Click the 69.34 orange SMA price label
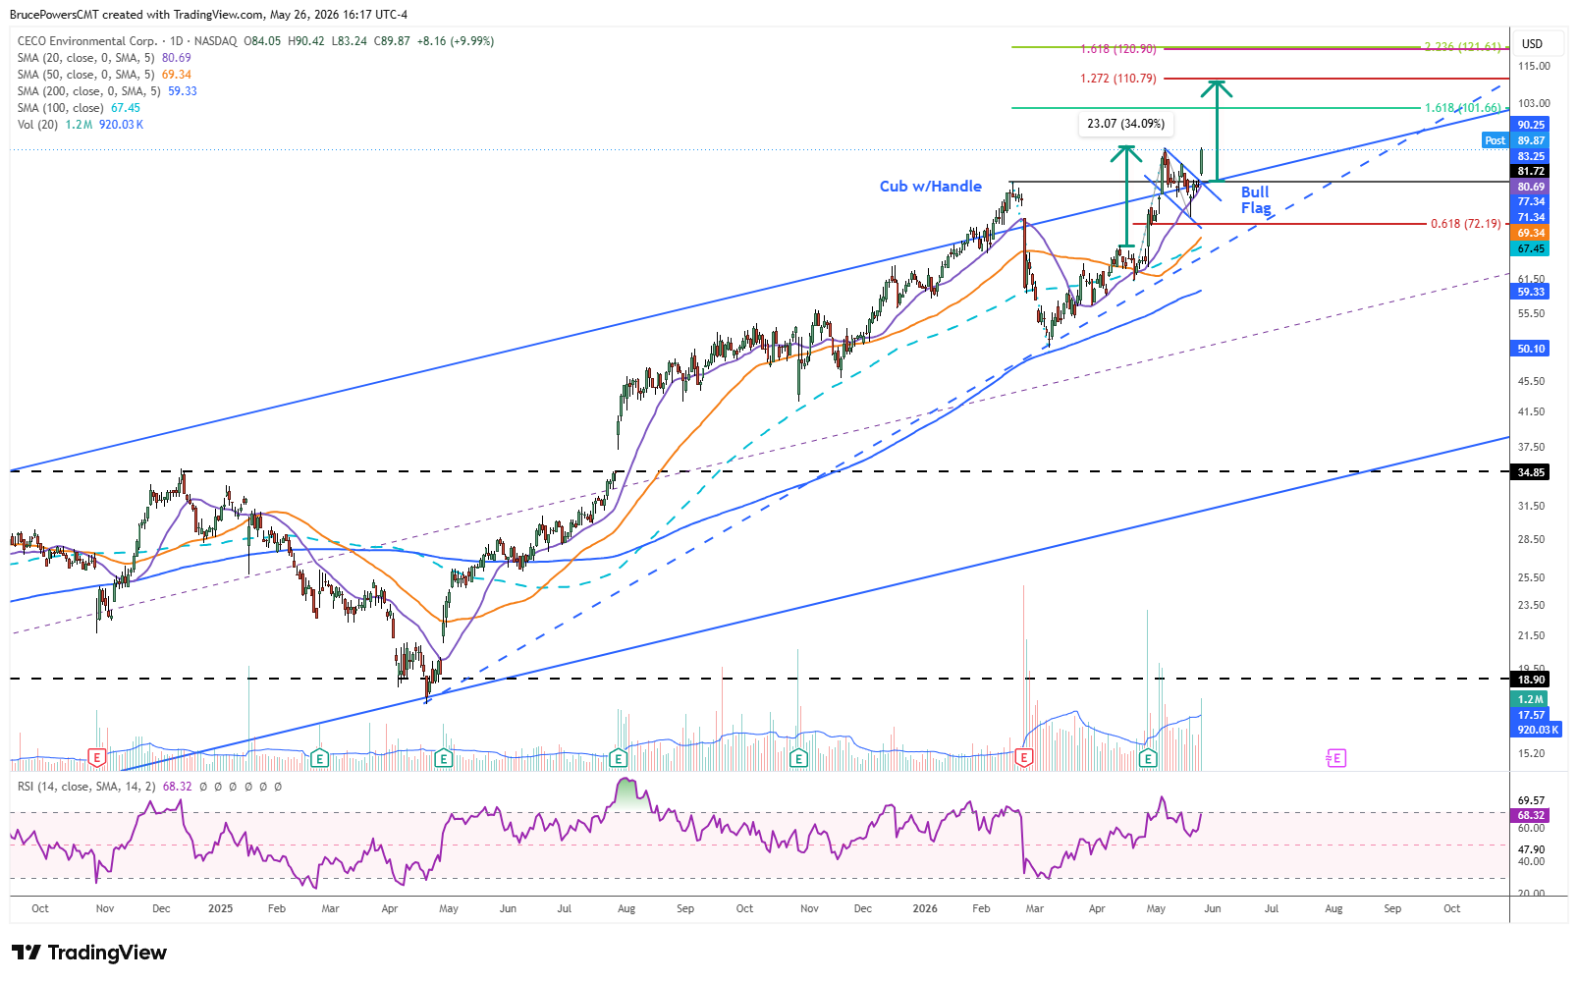 pos(1531,233)
